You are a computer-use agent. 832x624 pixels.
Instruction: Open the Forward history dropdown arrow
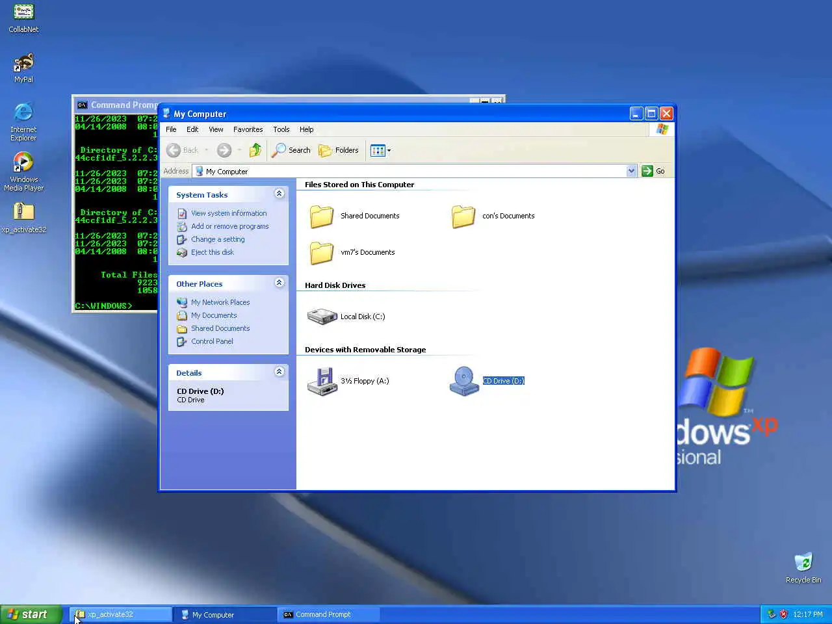239,150
